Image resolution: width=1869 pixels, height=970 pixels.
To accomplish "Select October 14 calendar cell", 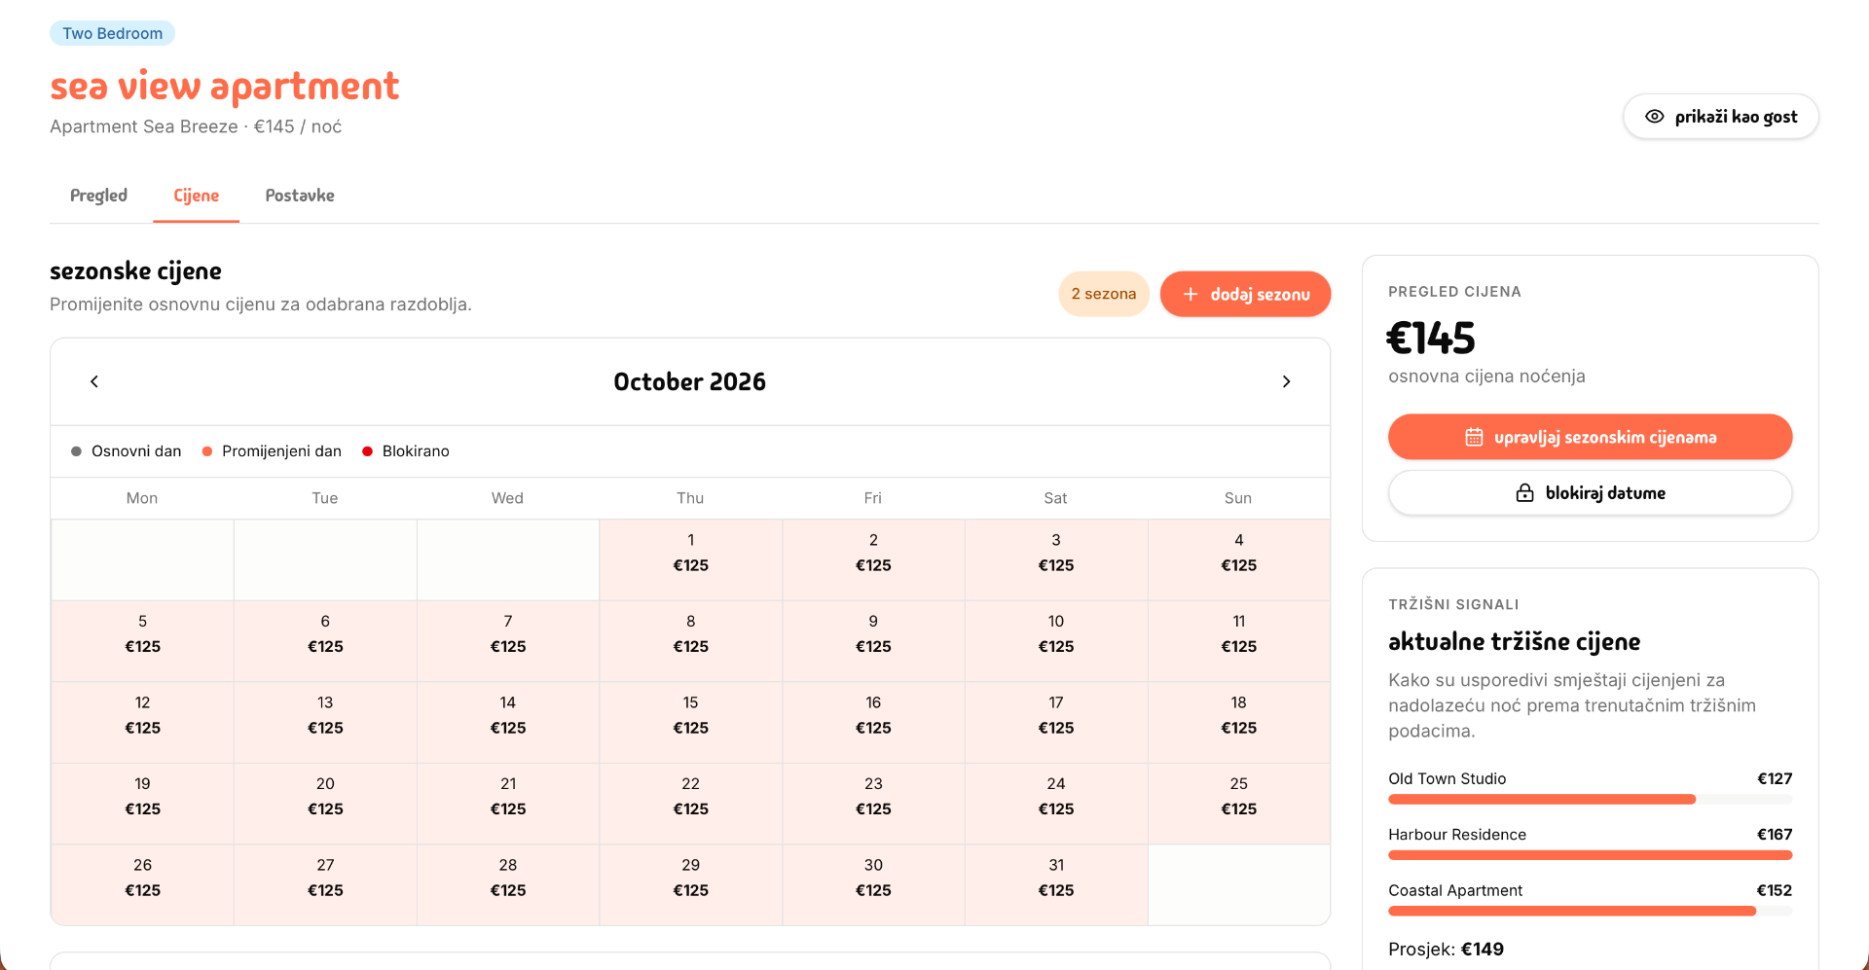I will click(x=507, y=722).
